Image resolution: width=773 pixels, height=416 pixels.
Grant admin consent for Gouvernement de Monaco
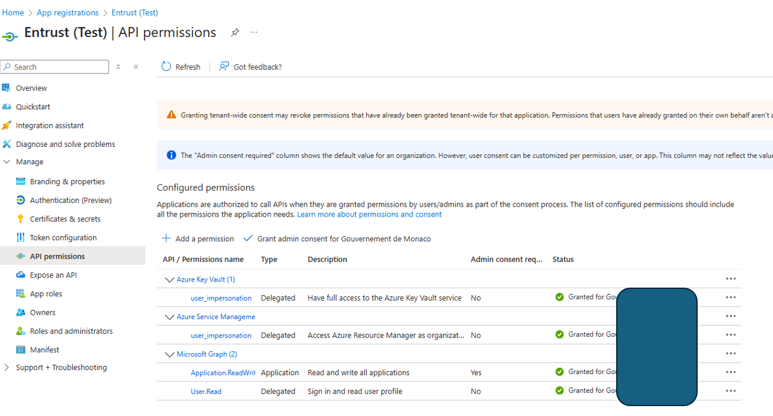pyautogui.click(x=337, y=239)
